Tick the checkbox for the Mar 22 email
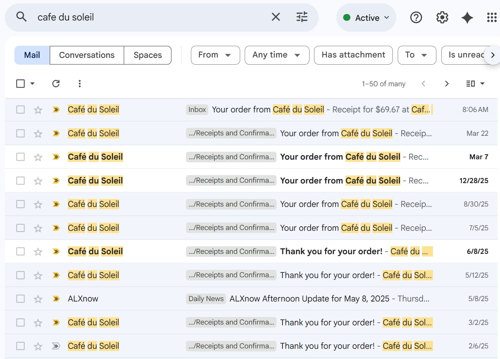This screenshot has width=500, height=359. pyautogui.click(x=20, y=134)
